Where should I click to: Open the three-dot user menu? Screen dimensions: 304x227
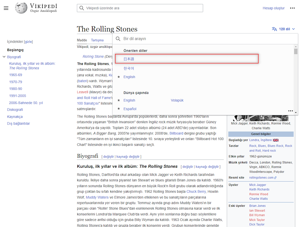coord(292,8)
